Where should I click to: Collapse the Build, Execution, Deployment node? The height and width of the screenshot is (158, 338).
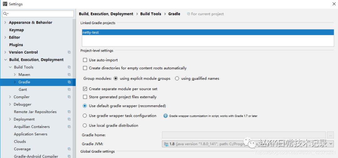(5, 60)
